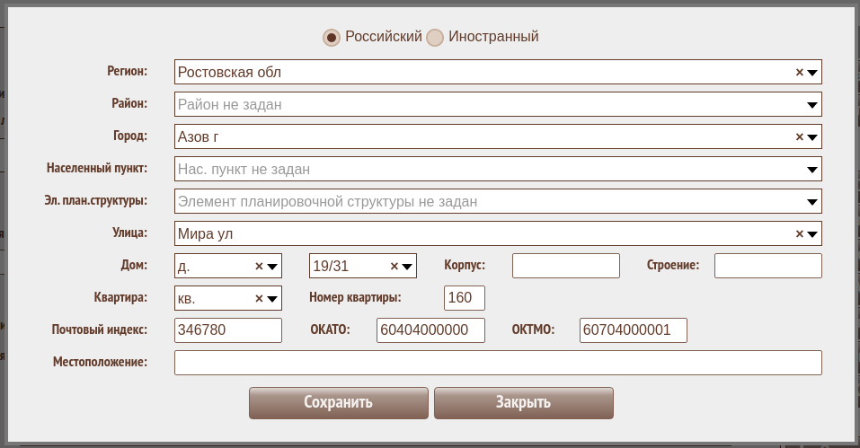Clear the Город value Азов г

(x=799, y=137)
